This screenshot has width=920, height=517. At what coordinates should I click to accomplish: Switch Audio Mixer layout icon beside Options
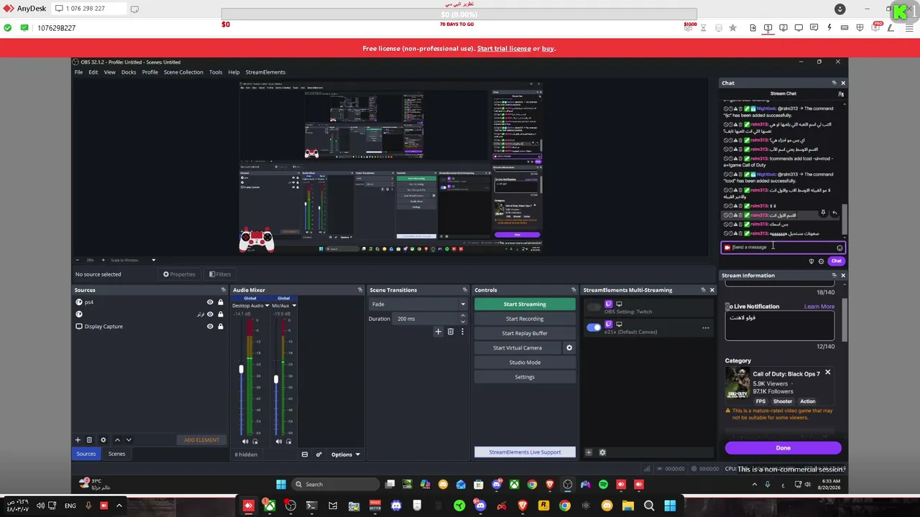click(x=305, y=455)
